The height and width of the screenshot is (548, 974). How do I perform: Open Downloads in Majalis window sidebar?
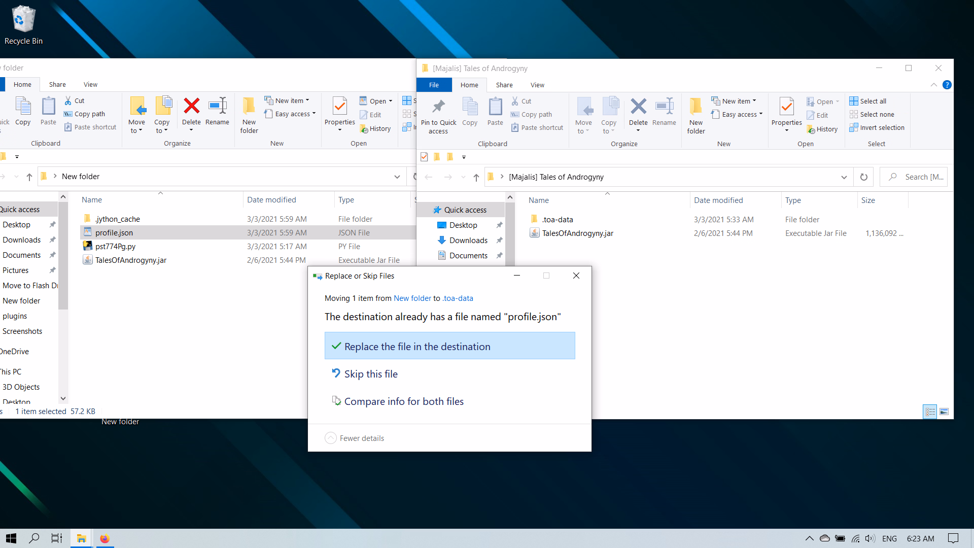point(468,240)
